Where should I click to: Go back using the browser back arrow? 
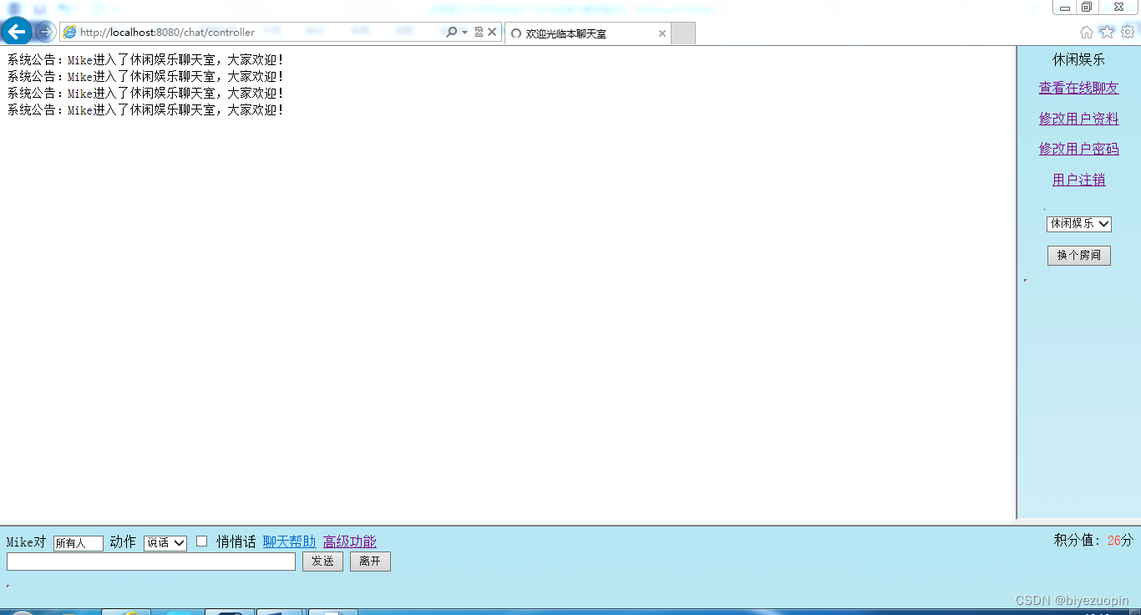click(x=17, y=32)
